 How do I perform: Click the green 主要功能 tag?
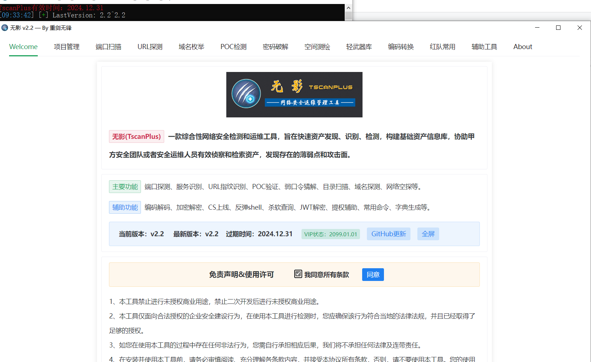click(x=125, y=187)
